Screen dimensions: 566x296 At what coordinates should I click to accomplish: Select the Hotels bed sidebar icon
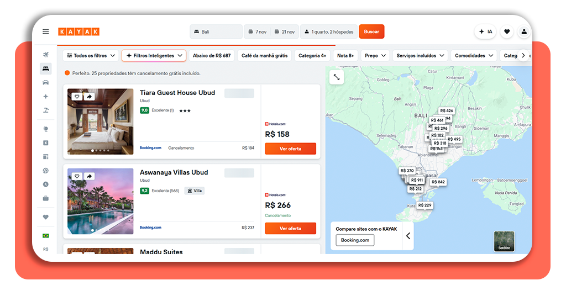point(45,68)
